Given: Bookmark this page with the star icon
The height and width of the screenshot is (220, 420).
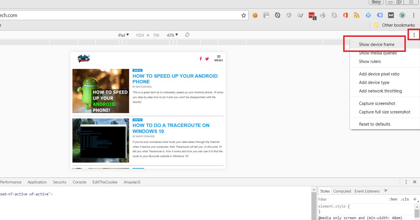Looking at the screenshot, I should 243,15.
